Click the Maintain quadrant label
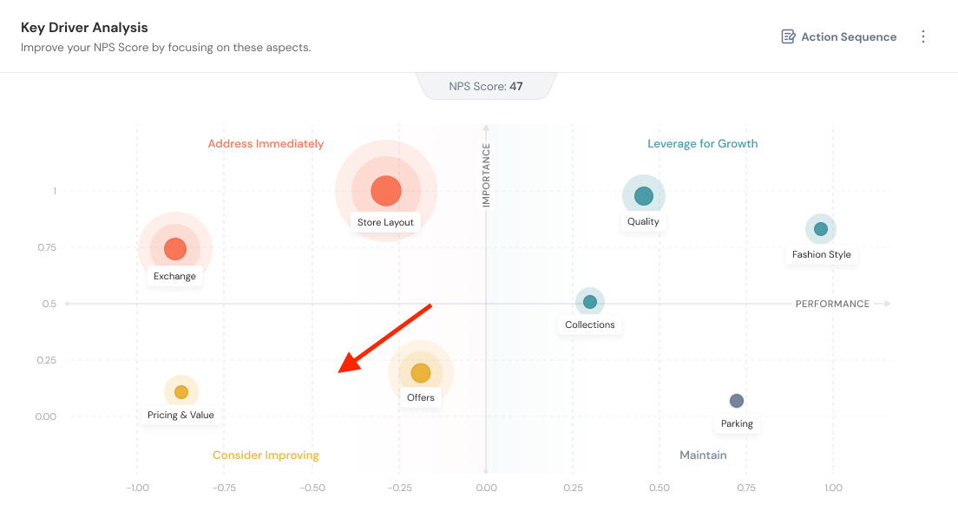 (703, 456)
